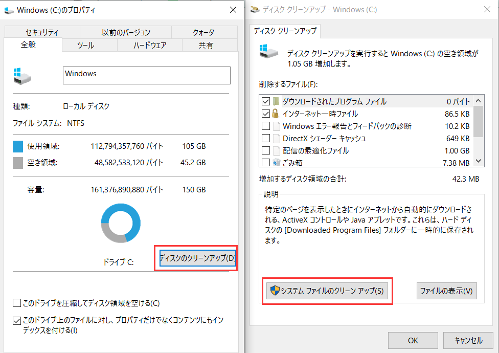Image resolution: width=499 pixels, height=353 pixels.
Task: Click the 86.5 KB size value
Action: click(x=457, y=114)
